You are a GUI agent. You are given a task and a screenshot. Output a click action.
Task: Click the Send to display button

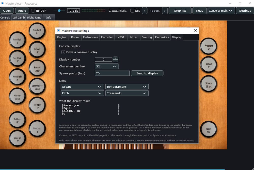click(x=147, y=73)
